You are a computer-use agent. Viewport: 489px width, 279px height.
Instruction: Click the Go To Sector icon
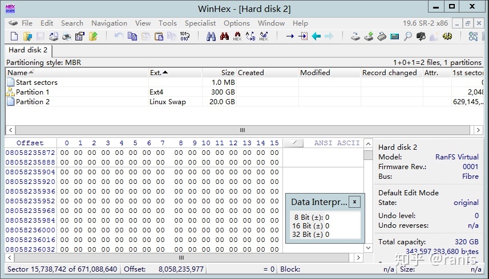click(x=303, y=36)
